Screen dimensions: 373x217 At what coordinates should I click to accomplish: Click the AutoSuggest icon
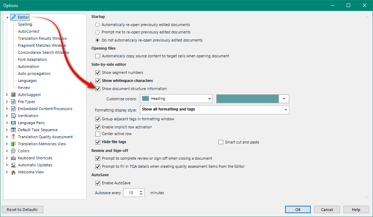coord(13,95)
